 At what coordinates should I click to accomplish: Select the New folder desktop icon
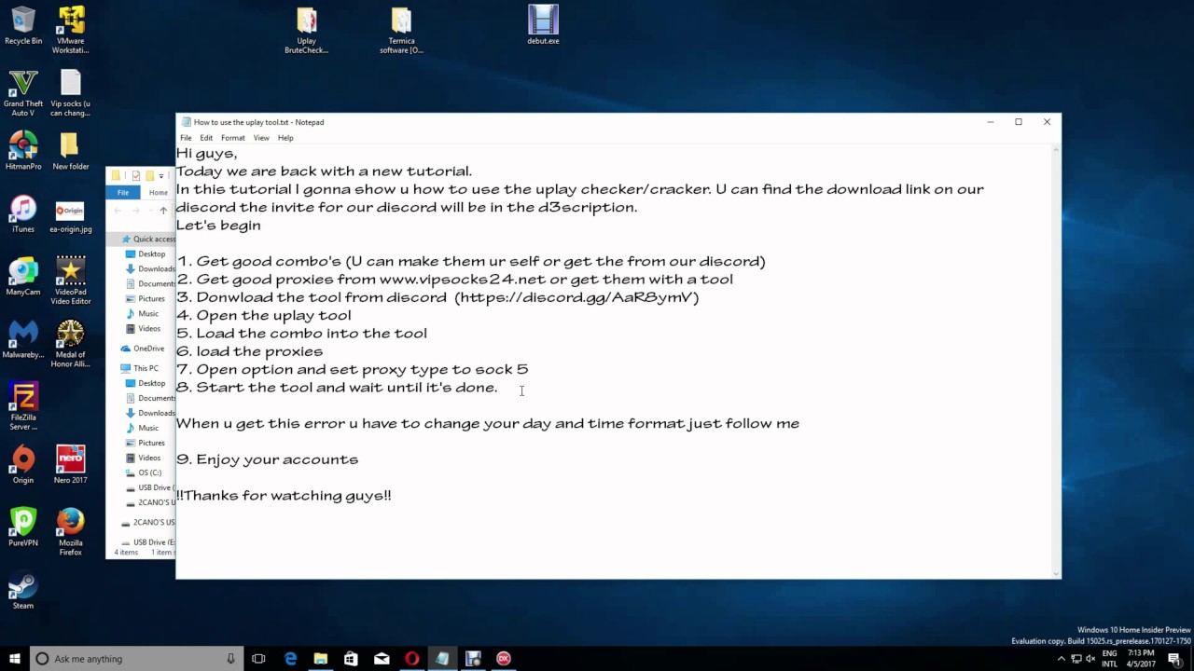point(71,151)
